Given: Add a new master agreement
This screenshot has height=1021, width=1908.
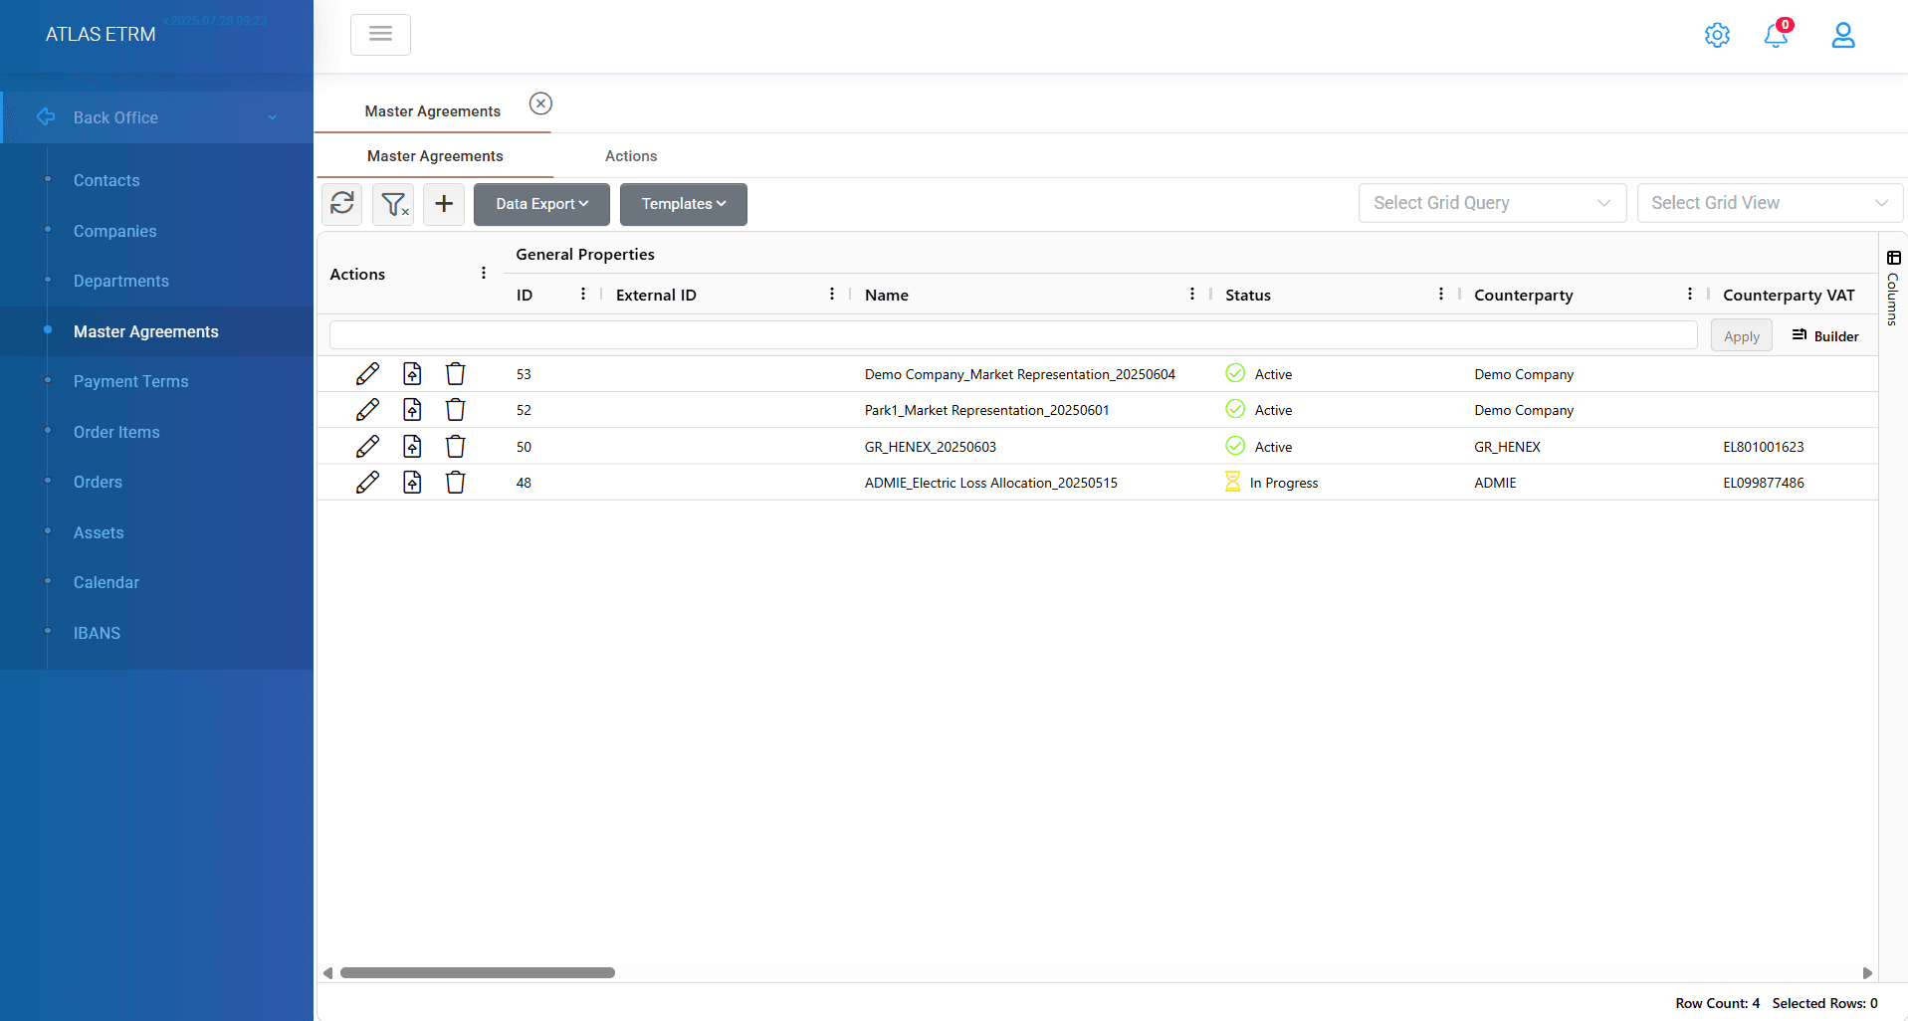Looking at the screenshot, I should click(x=444, y=203).
